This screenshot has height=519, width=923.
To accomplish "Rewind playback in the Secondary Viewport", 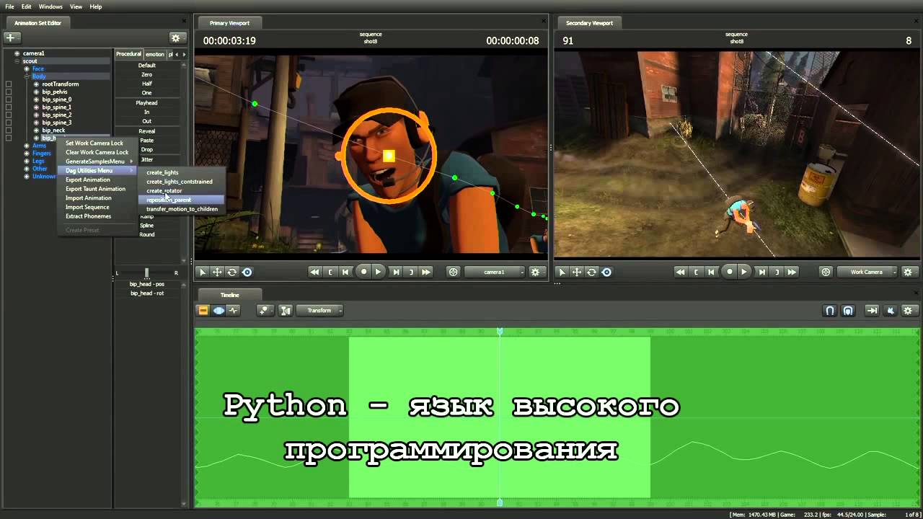I will click(x=680, y=272).
